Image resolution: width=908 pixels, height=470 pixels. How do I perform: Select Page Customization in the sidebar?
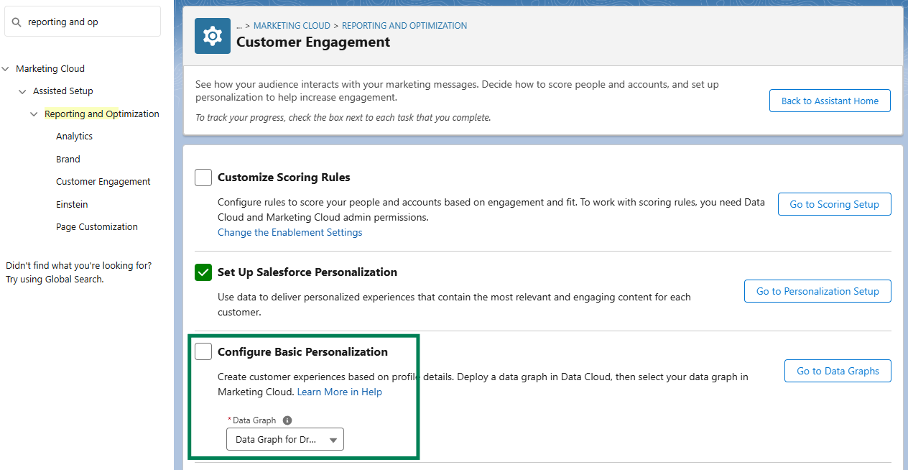97,227
